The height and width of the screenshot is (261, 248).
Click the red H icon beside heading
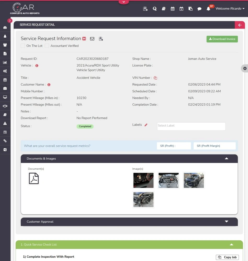click(84, 39)
